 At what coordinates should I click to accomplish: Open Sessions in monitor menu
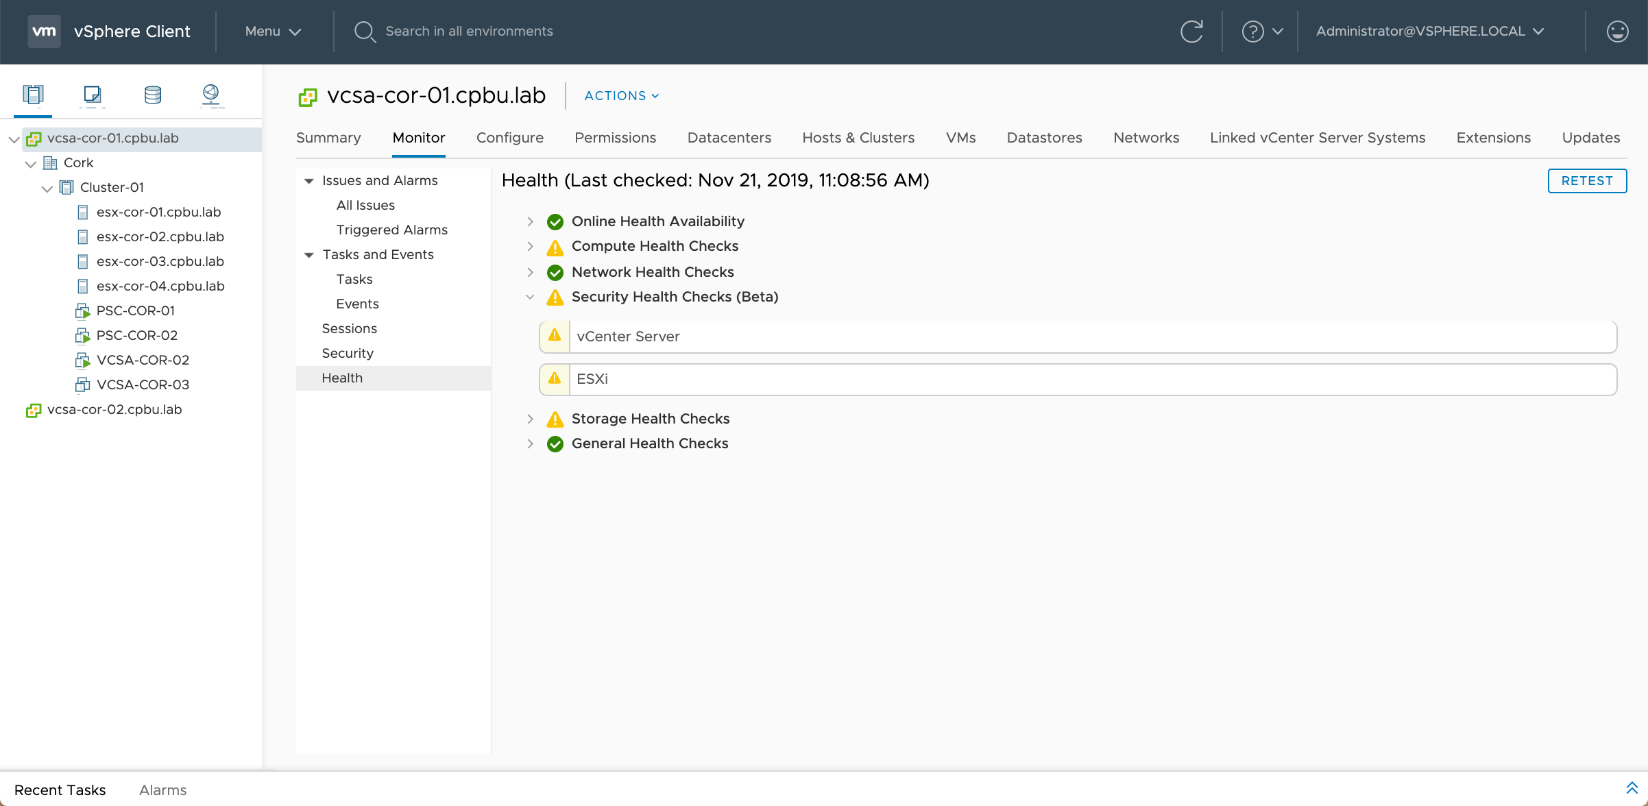(x=349, y=329)
